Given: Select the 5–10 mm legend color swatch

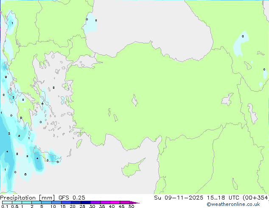Looking at the screenshot, I should tap(46, 202).
